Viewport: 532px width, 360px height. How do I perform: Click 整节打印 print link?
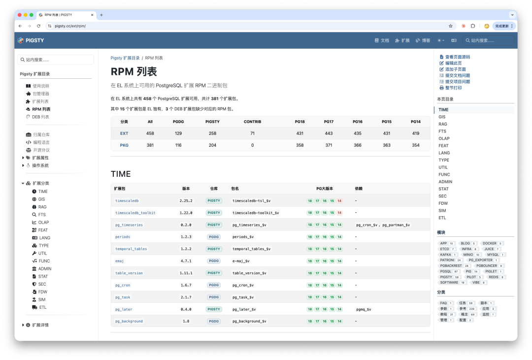(x=451, y=88)
